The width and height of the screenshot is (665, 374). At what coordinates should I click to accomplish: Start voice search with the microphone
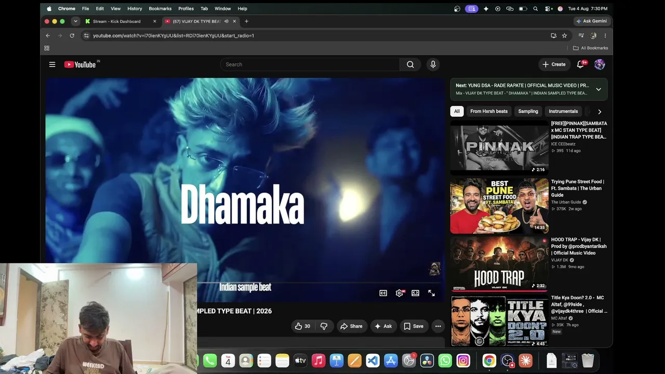click(x=433, y=64)
